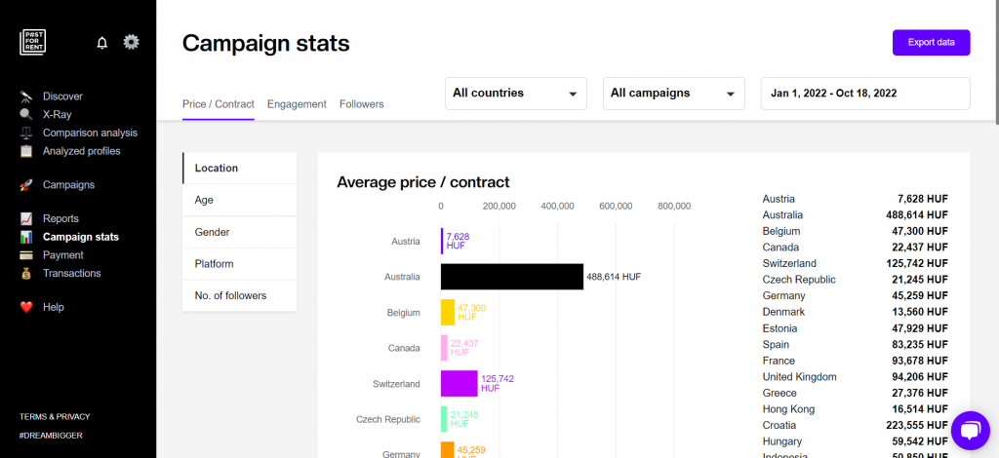
Task: Select the Age breakdown
Action: [240, 201]
